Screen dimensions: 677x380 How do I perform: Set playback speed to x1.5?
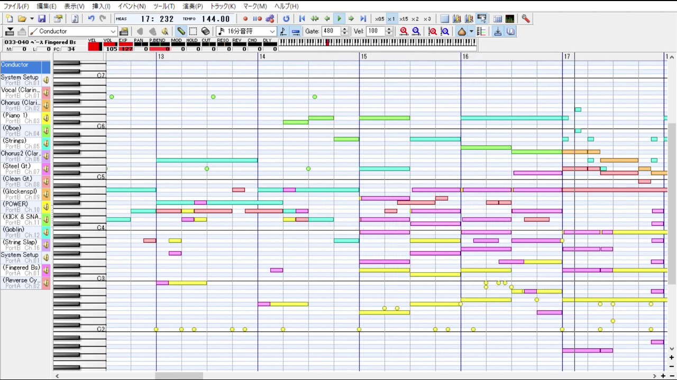[404, 18]
